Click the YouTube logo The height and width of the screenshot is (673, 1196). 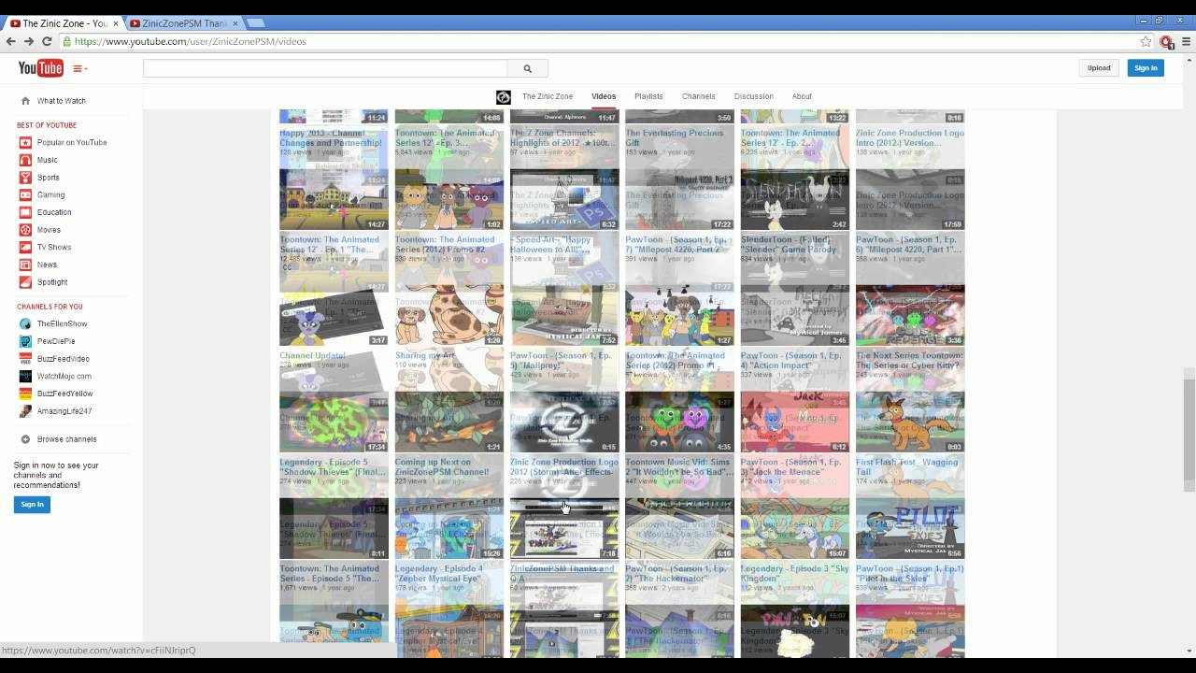pos(40,68)
